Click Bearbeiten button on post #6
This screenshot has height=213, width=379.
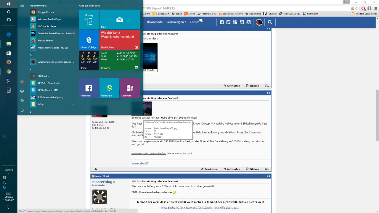(209, 169)
